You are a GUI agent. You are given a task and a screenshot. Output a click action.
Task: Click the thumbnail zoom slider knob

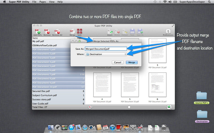[x=129, y=107]
